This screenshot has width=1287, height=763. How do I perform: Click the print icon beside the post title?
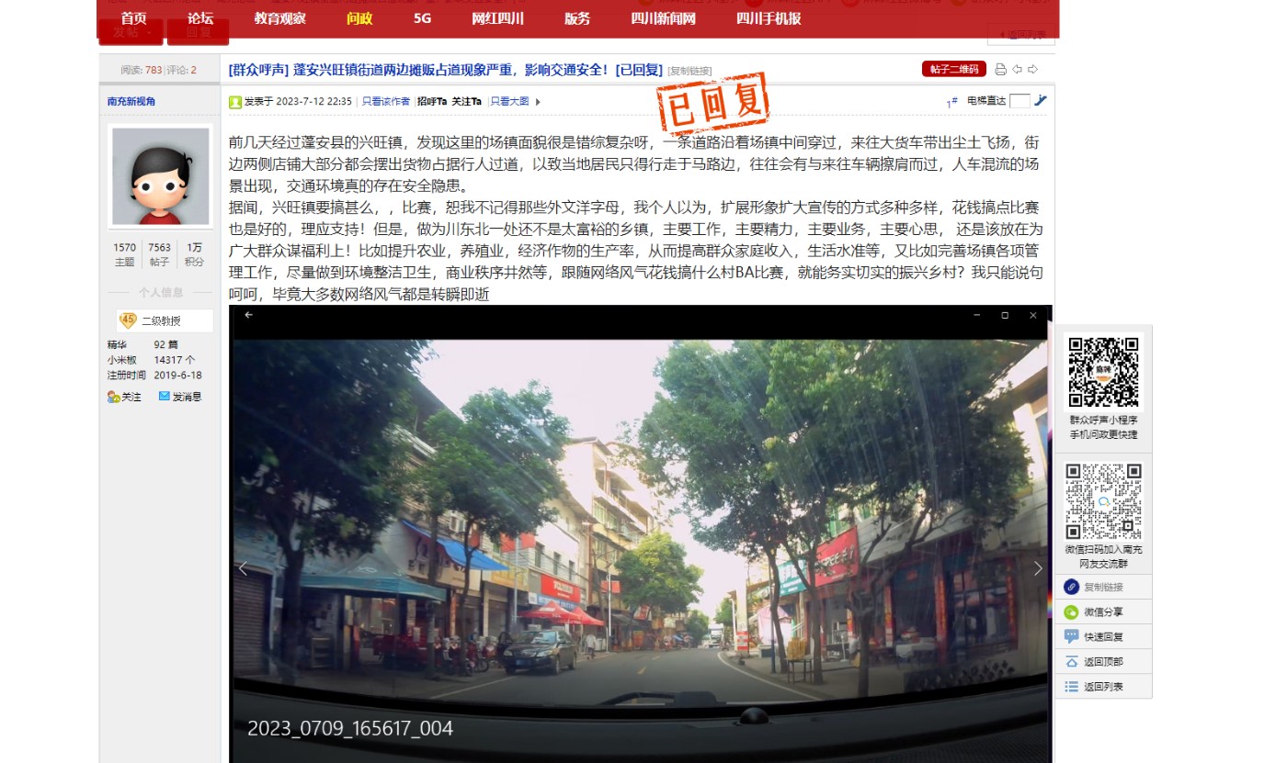click(1000, 70)
